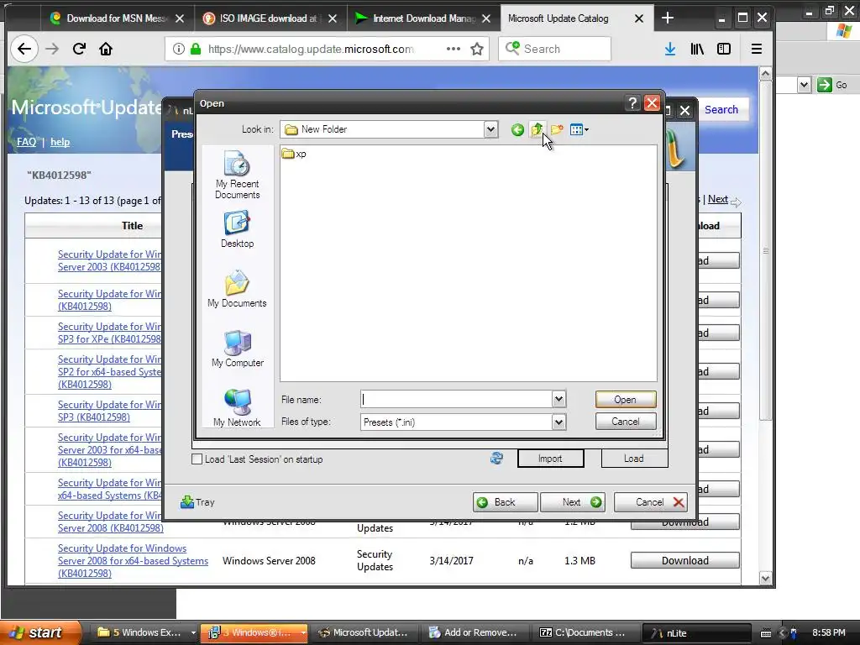Go forward in Firefox browser

[52, 49]
